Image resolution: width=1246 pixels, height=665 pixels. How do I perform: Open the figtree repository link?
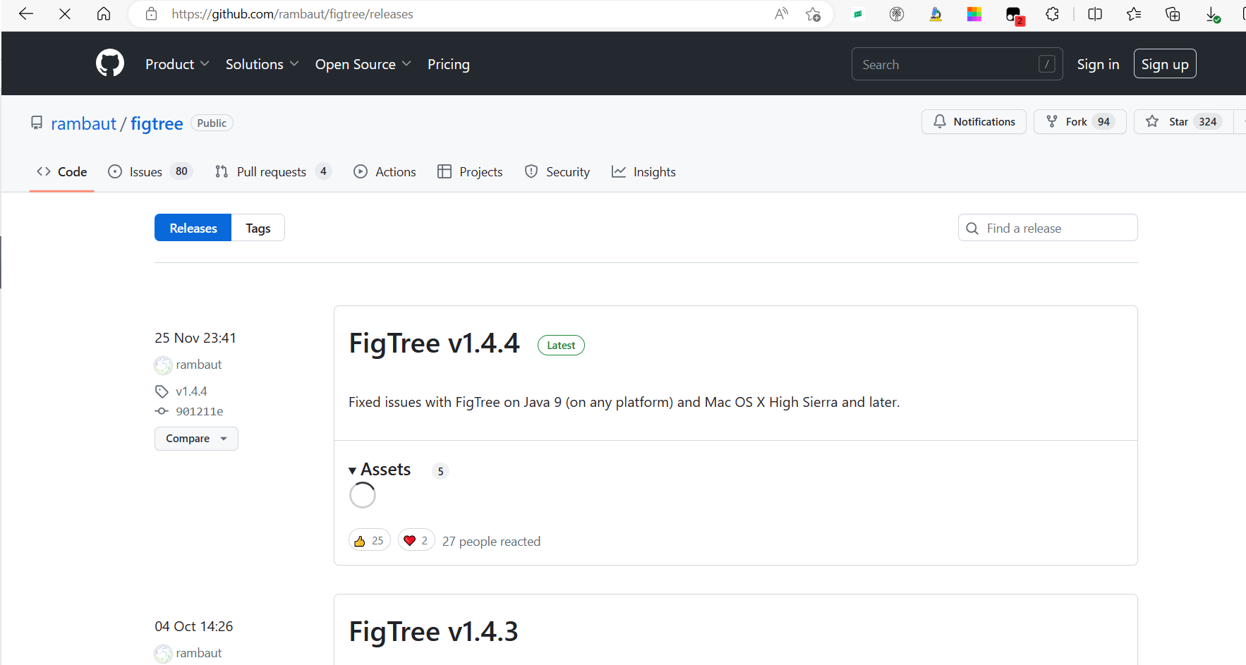(x=157, y=123)
